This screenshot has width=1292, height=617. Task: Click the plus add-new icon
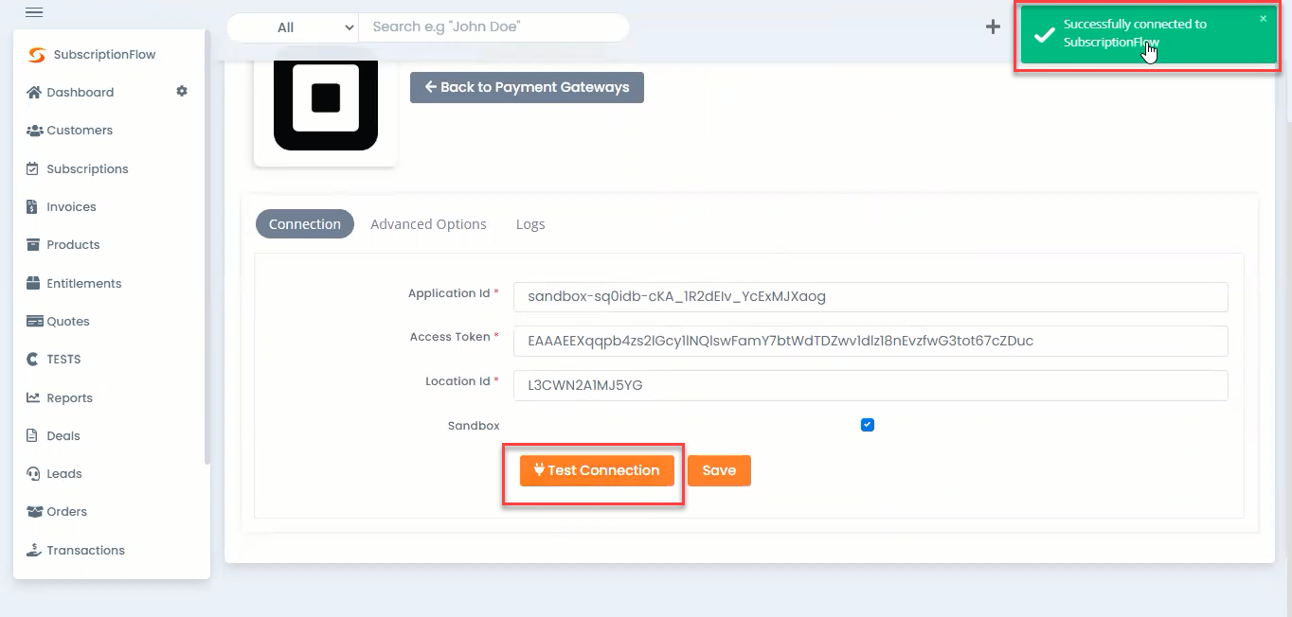click(x=993, y=26)
